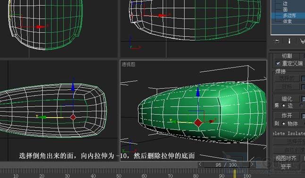Click the red diamond gizmo in bottom-left viewport
This screenshot has height=178, width=305.
pyautogui.click(x=73, y=117)
